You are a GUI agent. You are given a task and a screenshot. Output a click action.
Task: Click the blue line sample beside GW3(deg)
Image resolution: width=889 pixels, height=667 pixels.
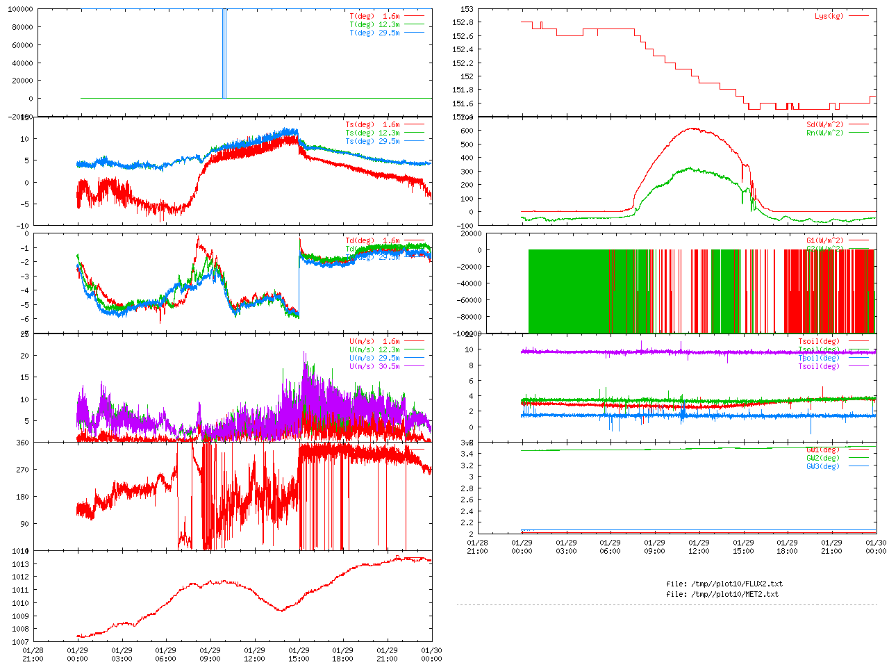pos(858,466)
